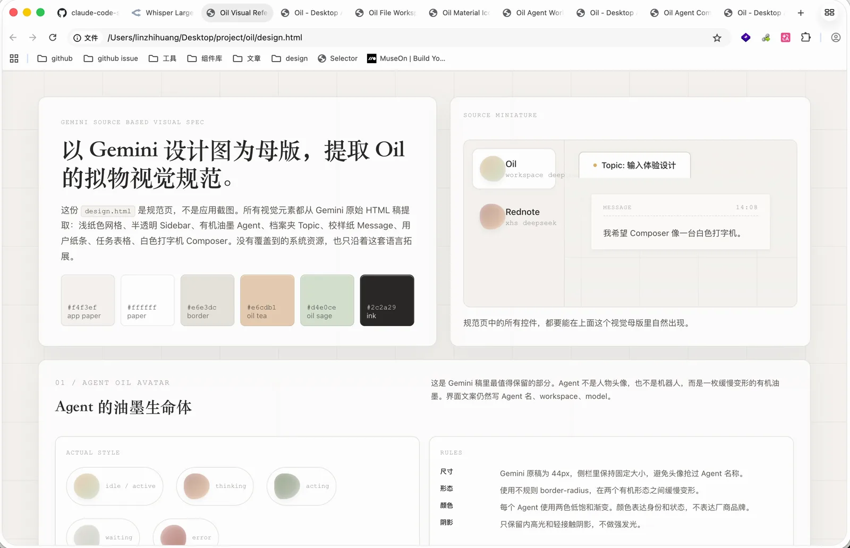Select the #d4e0ce oil sage swatch
This screenshot has height=548, width=850.
[327, 300]
